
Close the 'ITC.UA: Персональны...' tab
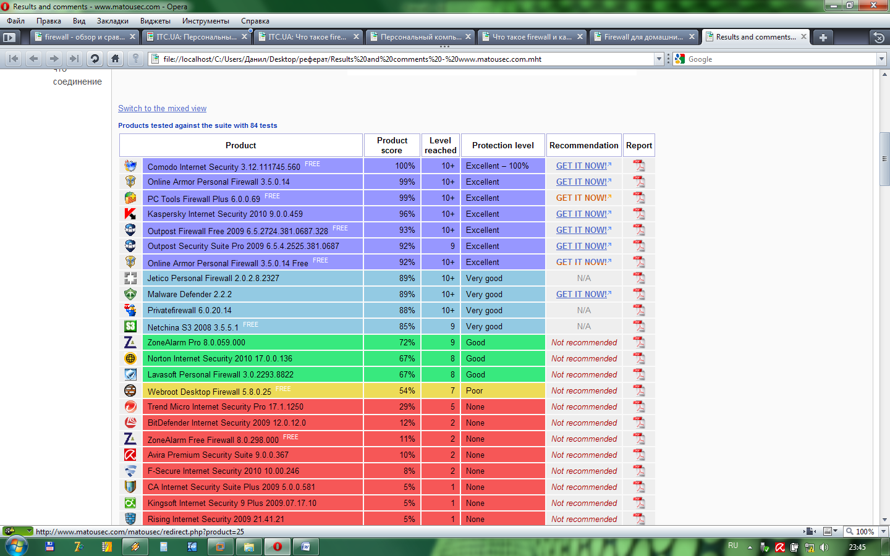(244, 36)
